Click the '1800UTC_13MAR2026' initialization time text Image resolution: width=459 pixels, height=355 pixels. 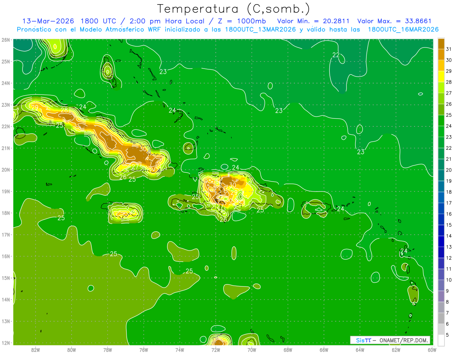point(260,29)
